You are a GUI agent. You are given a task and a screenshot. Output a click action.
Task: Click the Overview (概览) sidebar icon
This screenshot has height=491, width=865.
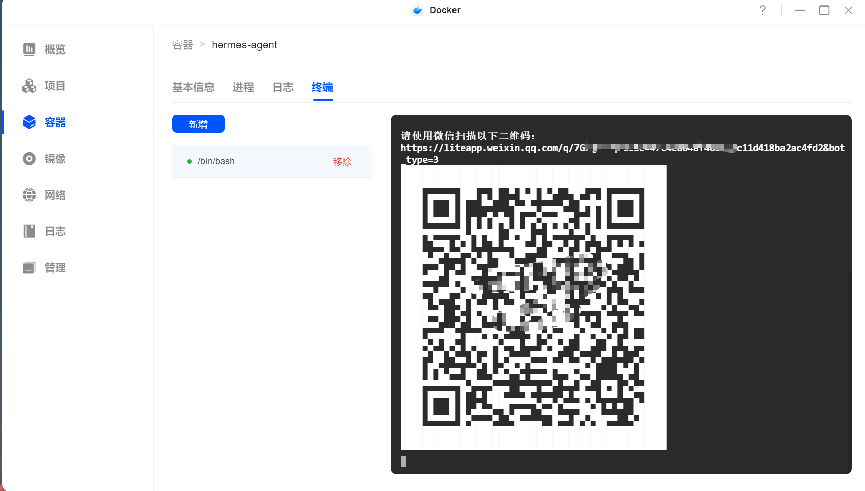29,49
